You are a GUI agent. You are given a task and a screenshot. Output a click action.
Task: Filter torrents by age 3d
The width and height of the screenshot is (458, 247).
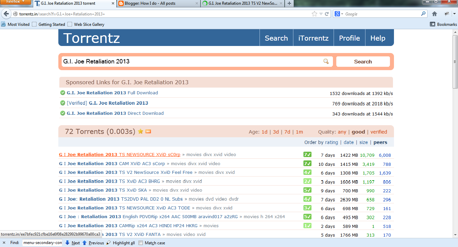point(276,132)
